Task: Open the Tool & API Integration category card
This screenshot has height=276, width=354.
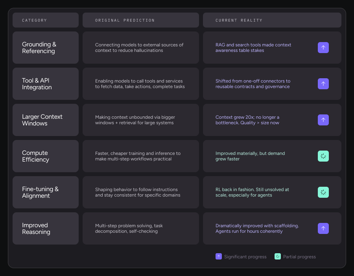Action: click(45, 84)
